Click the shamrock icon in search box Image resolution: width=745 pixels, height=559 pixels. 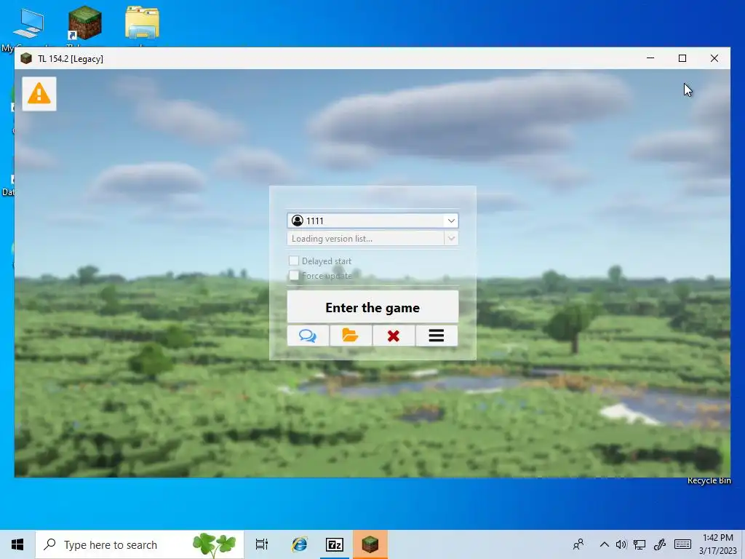click(x=215, y=544)
